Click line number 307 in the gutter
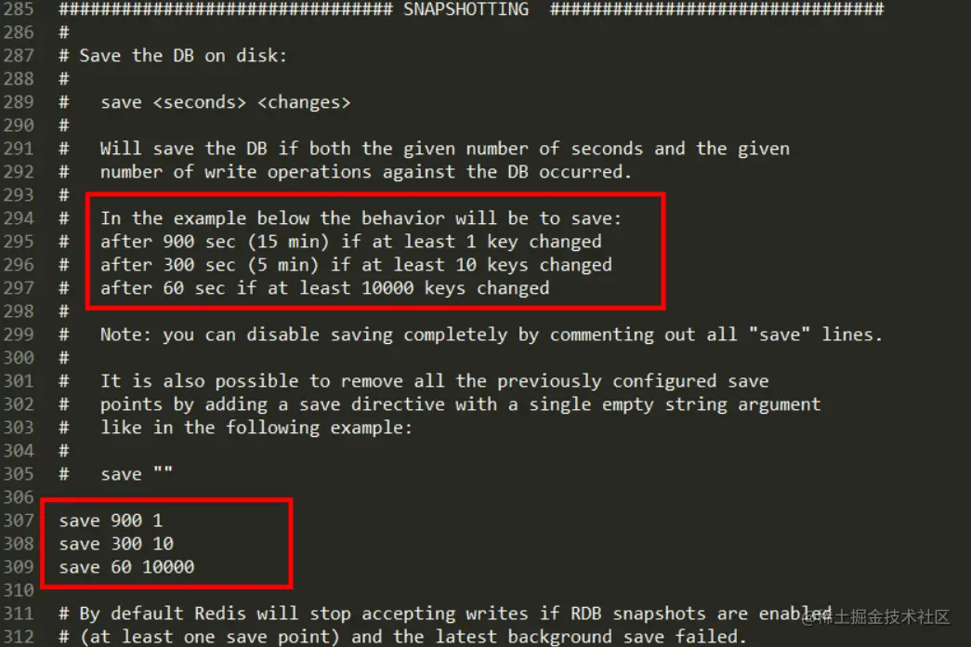This screenshot has height=647, width=971. tap(19, 520)
